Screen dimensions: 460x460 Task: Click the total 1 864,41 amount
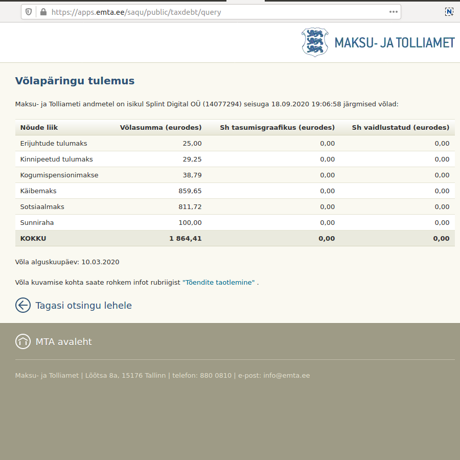(x=186, y=239)
